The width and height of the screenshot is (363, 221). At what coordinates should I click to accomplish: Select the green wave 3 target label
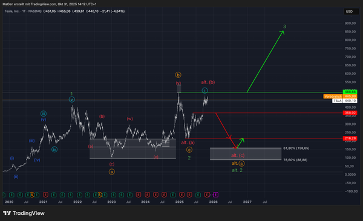pyautogui.click(x=284, y=27)
